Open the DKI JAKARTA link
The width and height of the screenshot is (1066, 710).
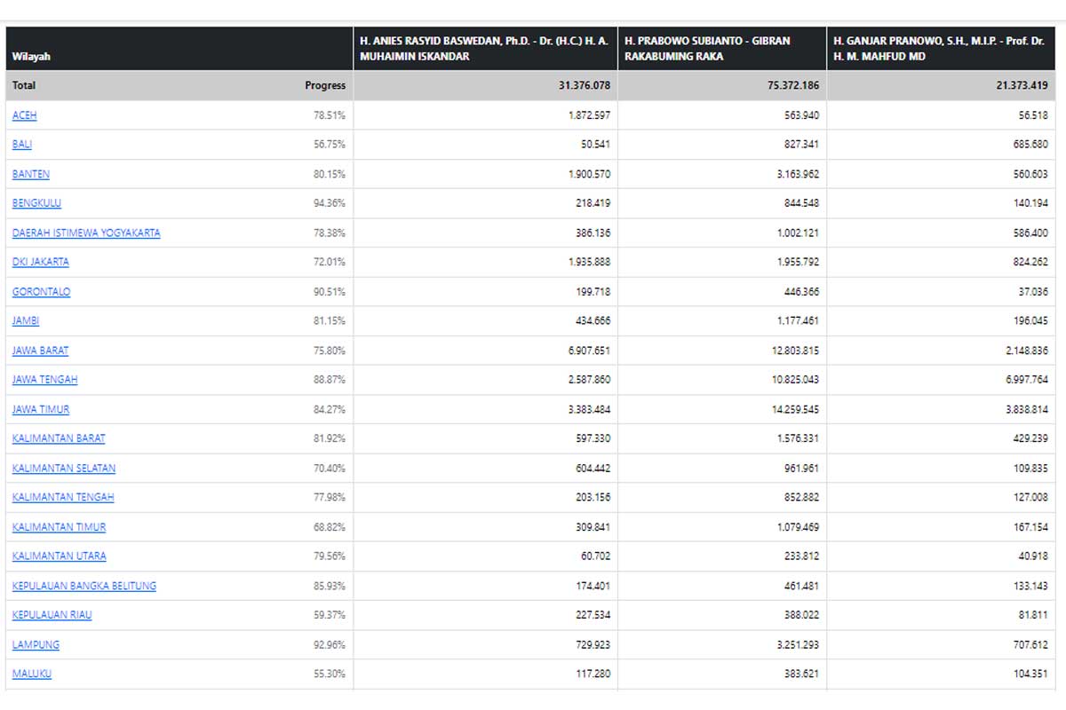click(x=41, y=262)
